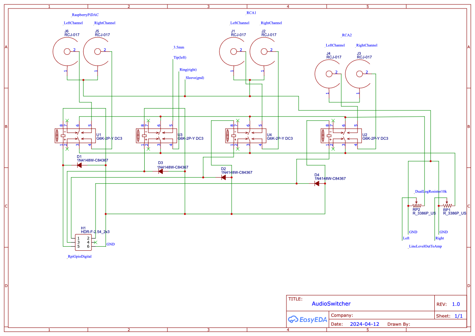Pick the D4 diode symbol

tap(317, 184)
